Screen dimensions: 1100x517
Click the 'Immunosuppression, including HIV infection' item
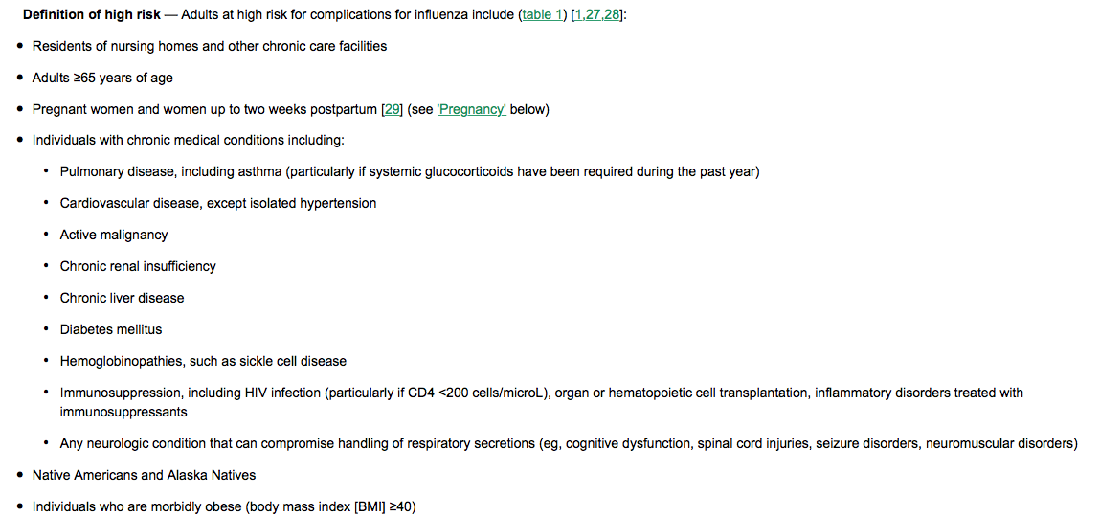pyautogui.click(x=542, y=403)
